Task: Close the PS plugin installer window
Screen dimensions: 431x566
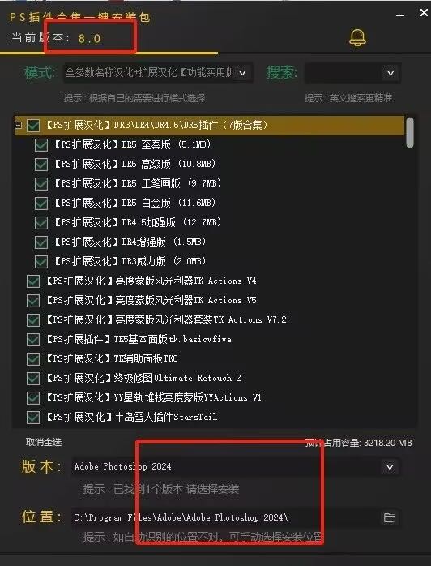Action: pos(425,13)
